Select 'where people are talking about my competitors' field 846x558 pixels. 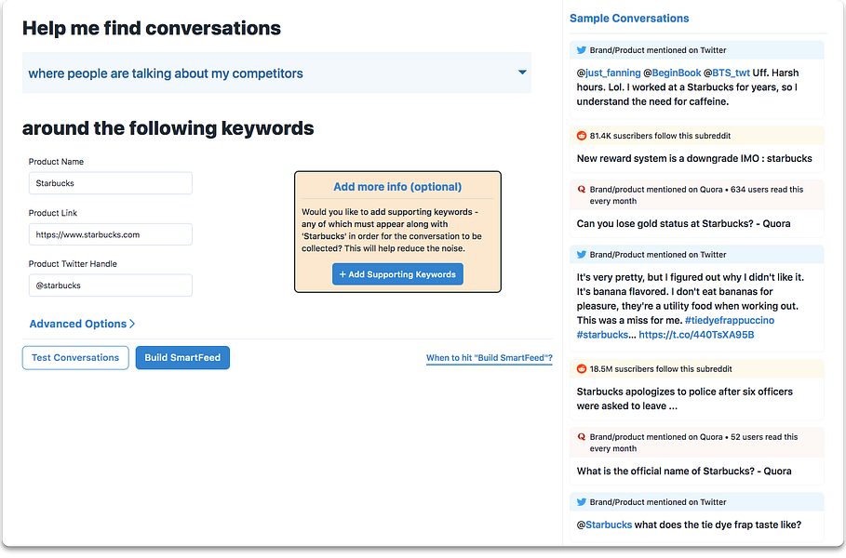pyautogui.click(x=276, y=73)
